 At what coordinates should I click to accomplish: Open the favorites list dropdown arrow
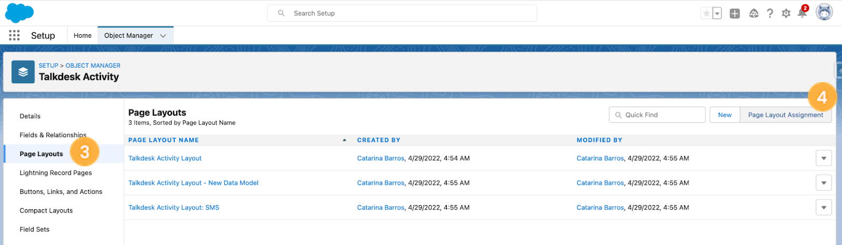[x=717, y=14]
